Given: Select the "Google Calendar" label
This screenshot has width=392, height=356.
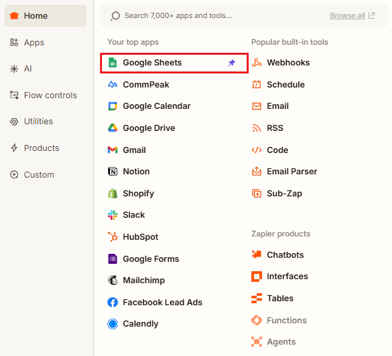Looking at the screenshot, I should pos(157,106).
